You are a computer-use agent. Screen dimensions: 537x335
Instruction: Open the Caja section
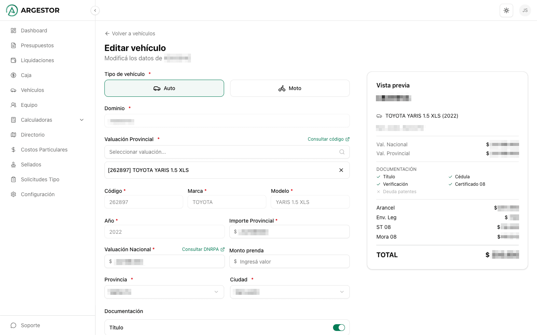coord(26,75)
